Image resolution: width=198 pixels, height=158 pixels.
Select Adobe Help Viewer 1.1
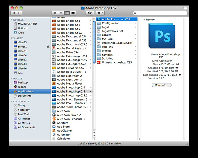[x=72, y=72]
